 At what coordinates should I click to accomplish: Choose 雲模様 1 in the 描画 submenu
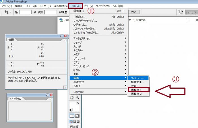[x=138, y=90]
